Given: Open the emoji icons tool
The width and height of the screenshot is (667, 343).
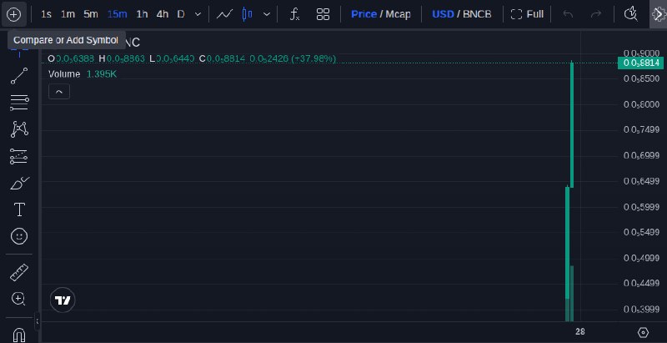Looking at the screenshot, I should 19,236.
